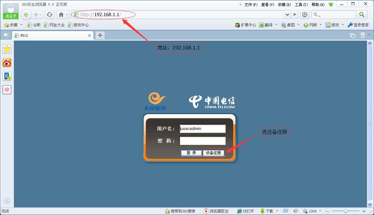374x215 pixels.
Task: Open 浏览器医生 browser doctor
Action: 216,211
